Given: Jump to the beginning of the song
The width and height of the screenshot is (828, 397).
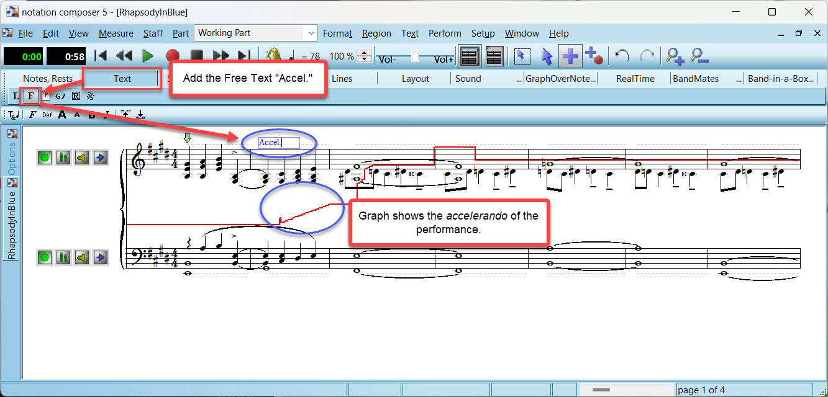Looking at the screenshot, I should point(100,56).
